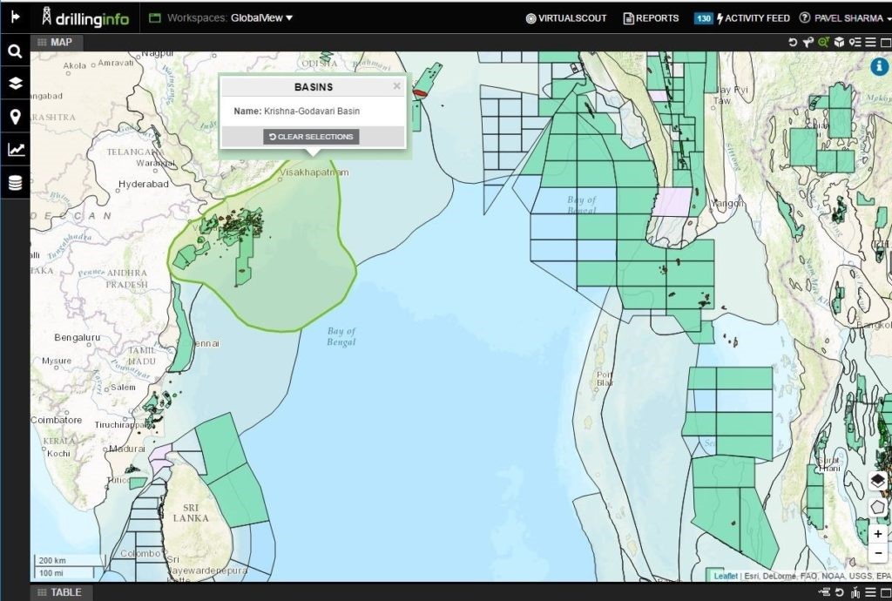The image size is (892, 601).
Task: Click the drillinginfo logo
Action: pos(86,17)
